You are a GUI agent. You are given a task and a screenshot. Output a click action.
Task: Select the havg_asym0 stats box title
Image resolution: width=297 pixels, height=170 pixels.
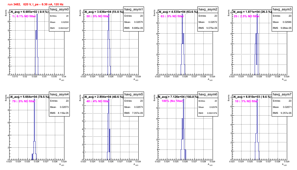tap(59, 10)
